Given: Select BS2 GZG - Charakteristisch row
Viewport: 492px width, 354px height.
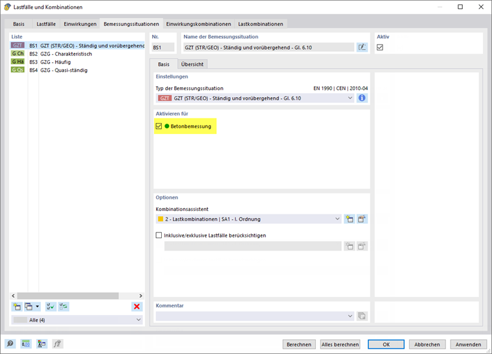Looking at the screenshot, I should coord(77,54).
